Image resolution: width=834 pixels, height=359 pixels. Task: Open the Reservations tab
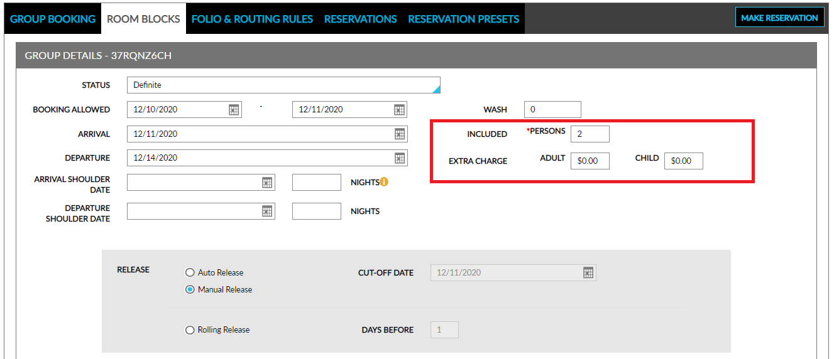[x=360, y=19]
